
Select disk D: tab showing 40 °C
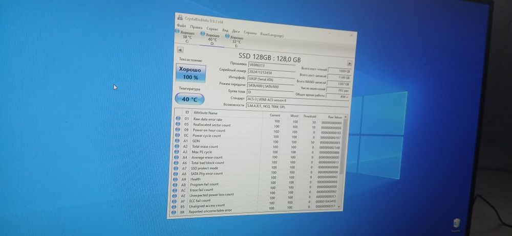211,39
